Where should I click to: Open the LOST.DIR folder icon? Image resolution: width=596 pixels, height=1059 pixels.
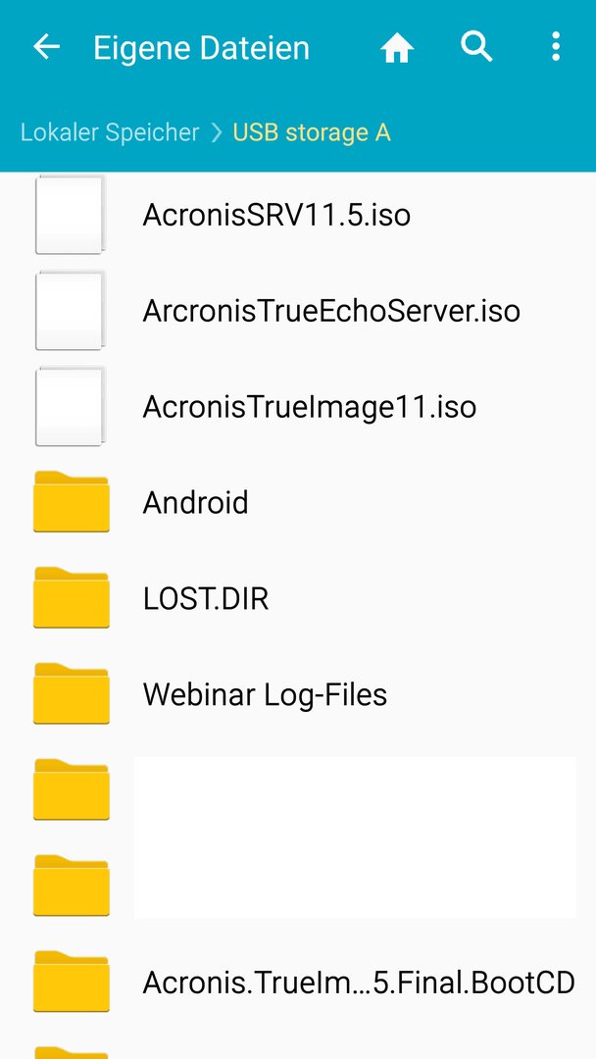point(72,598)
